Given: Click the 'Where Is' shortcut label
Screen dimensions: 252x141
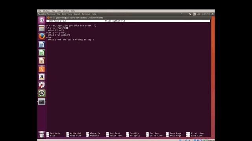Looking at the screenshot, I should point(95,133).
